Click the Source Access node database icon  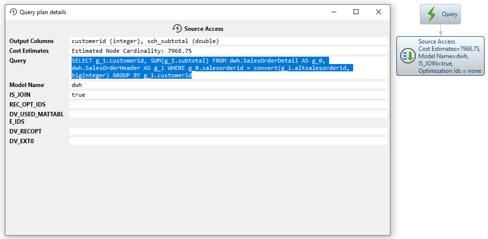coord(408,56)
